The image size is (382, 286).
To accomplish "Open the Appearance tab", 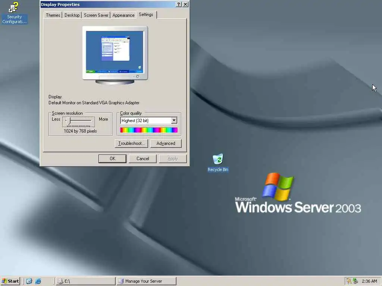I will (x=123, y=15).
